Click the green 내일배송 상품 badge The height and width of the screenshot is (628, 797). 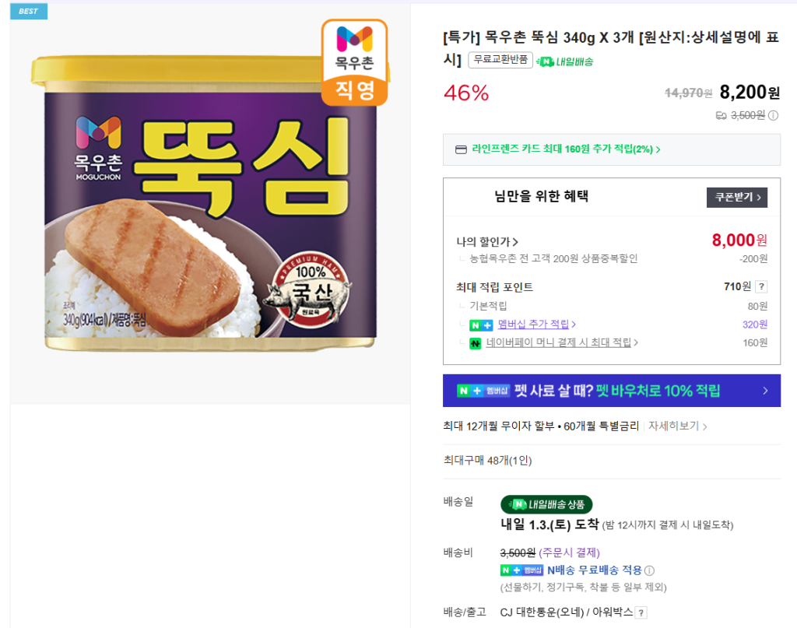[x=546, y=504]
